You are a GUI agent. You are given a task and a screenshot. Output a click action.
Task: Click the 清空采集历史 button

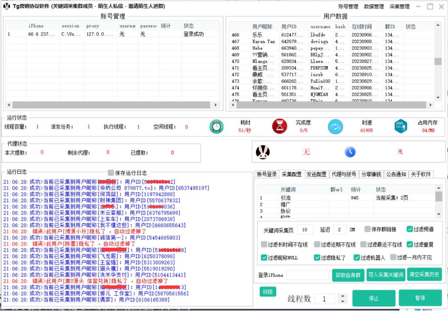tap(424, 275)
